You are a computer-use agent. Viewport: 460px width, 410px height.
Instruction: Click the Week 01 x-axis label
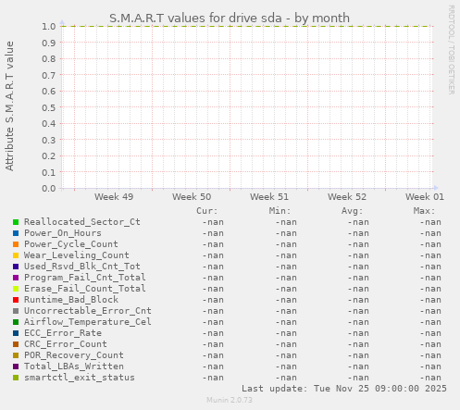(x=425, y=197)
